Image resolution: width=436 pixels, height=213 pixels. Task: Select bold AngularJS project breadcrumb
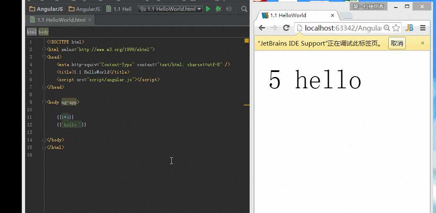click(46, 9)
